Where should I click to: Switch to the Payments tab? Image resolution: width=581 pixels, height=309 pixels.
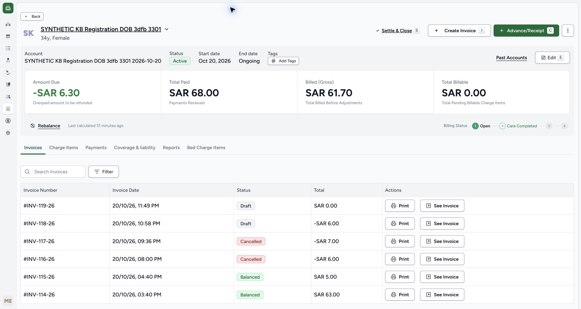96,148
